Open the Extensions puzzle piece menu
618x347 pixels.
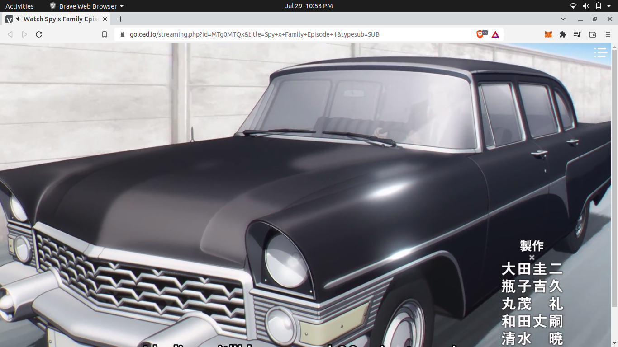pyautogui.click(x=563, y=34)
